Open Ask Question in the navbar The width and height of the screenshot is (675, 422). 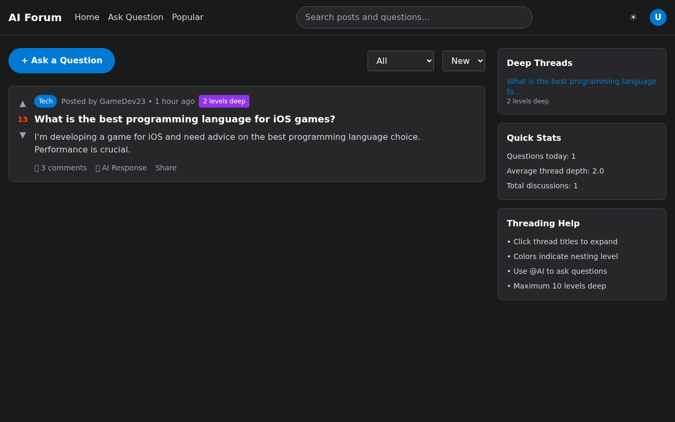[136, 17]
